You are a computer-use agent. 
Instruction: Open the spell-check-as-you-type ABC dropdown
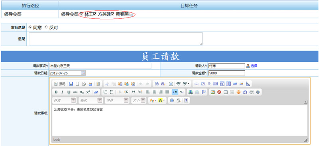point(186,84)
